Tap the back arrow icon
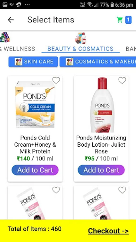Viewport: 136px width, 242px height. click(x=11, y=20)
